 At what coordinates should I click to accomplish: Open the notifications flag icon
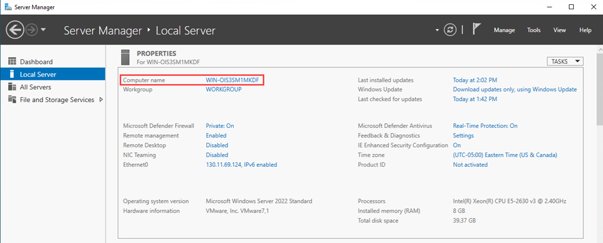[476, 29]
